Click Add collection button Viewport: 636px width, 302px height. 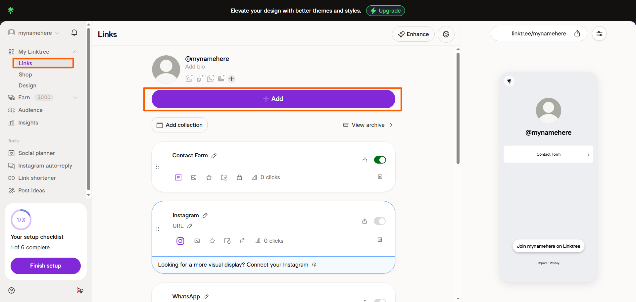[179, 125]
